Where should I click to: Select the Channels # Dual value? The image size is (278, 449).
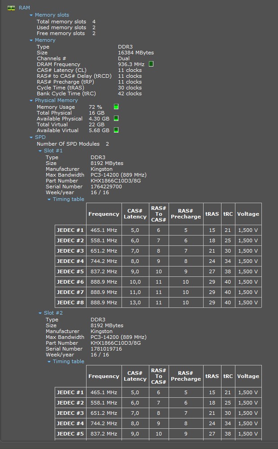124,58
